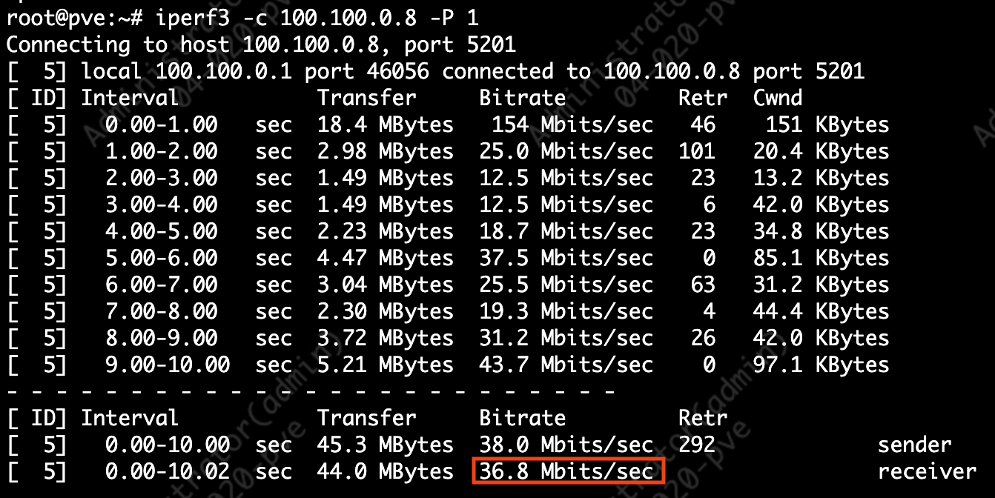Viewport: 995px width, 498px height.
Task: Click the 43.7 Mbits/sec bitrate value
Action: pyautogui.click(x=566, y=365)
